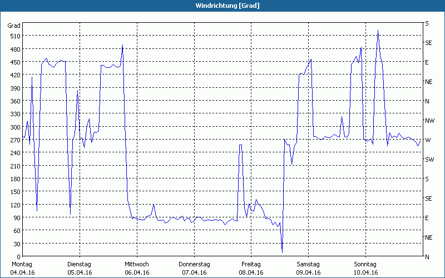Click the 360 y-axis tick label
445x278 pixels.
click(x=14, y=101)
